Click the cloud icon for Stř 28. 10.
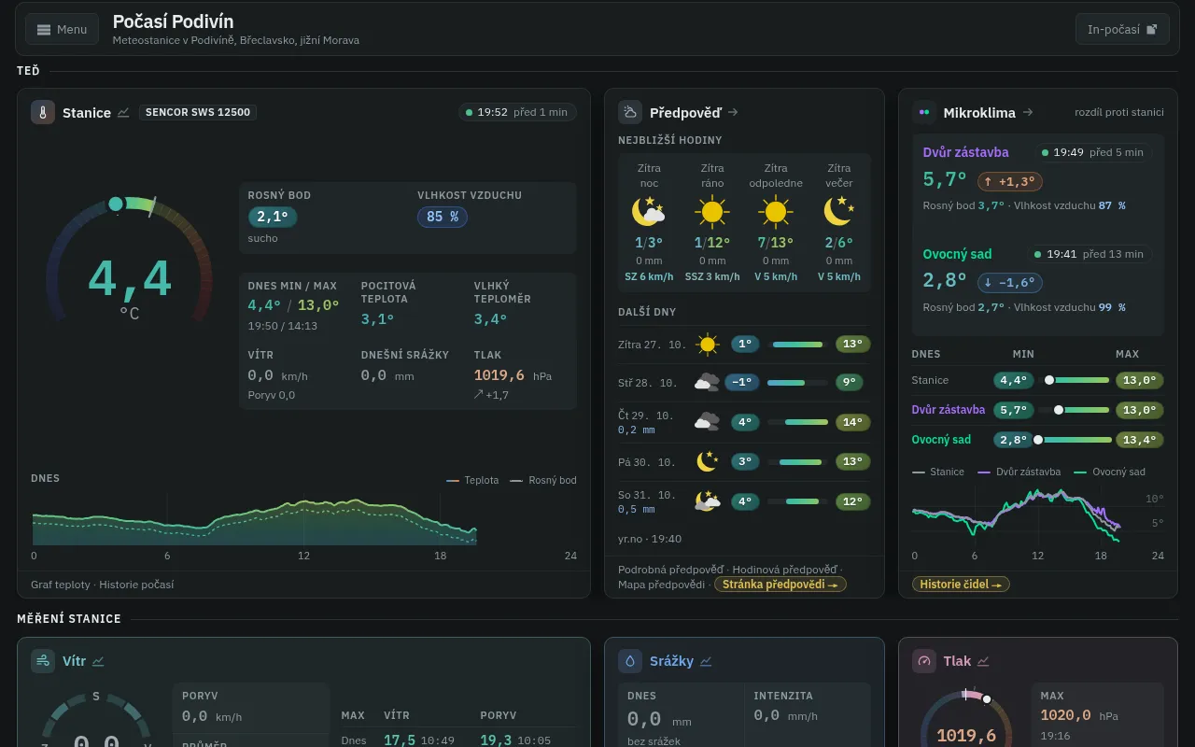 [707, 382]
